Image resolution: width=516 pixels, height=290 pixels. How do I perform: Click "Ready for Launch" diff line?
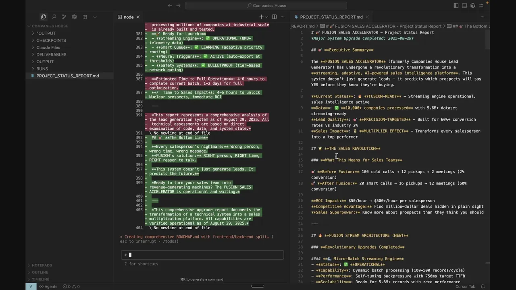tap(176, 34)
